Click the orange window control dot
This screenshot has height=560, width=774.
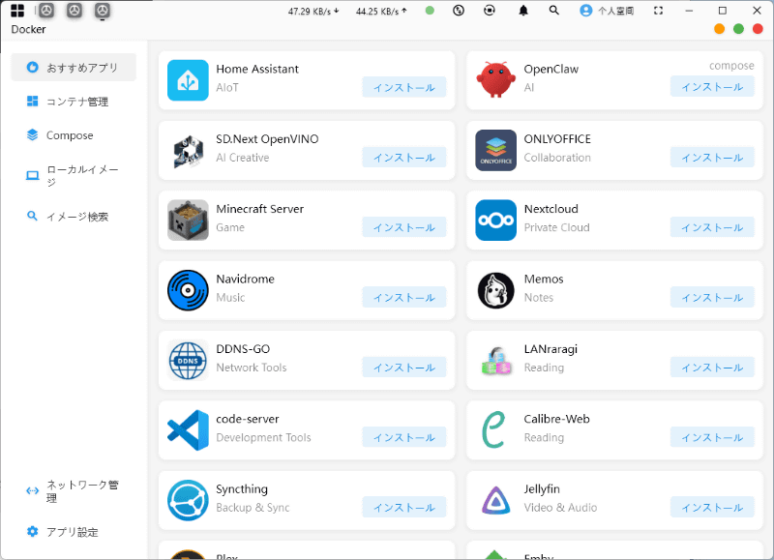(x=720, y=29)
